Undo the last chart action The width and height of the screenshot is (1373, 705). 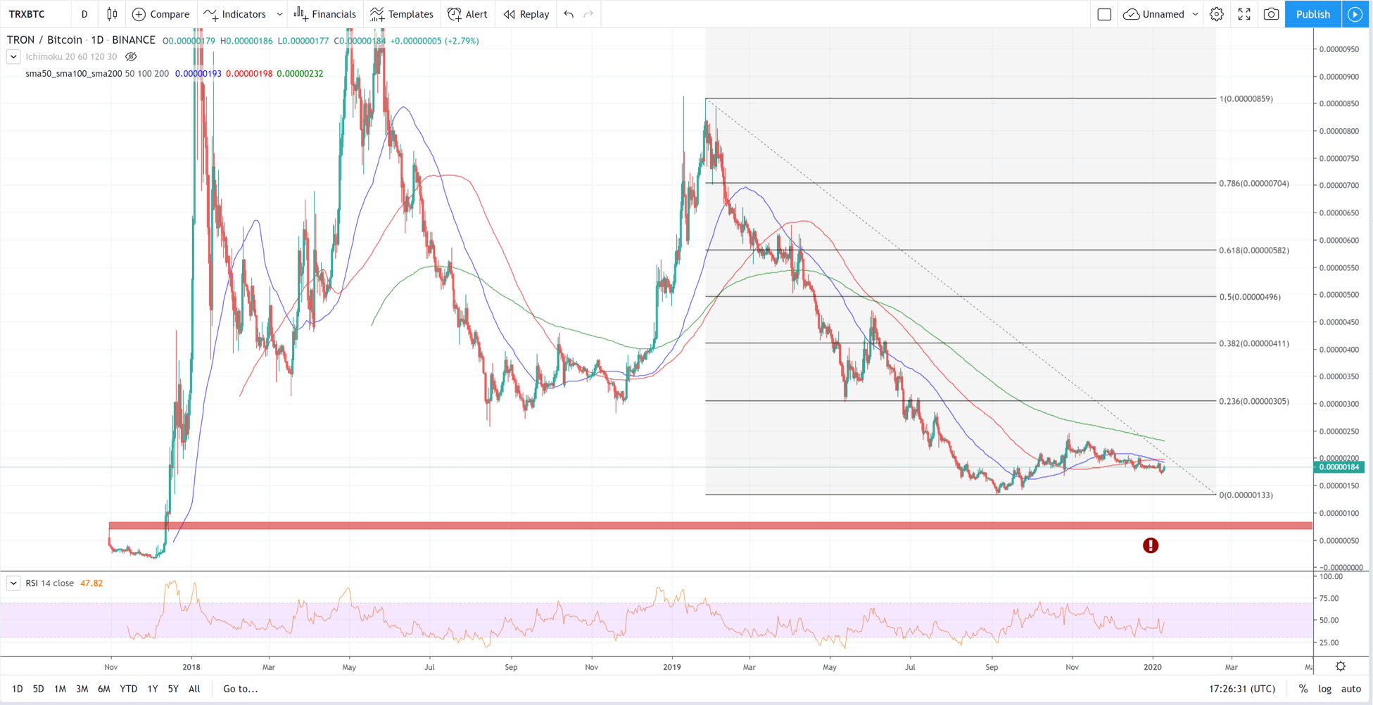pyautogui.click(x=569, y=14)
